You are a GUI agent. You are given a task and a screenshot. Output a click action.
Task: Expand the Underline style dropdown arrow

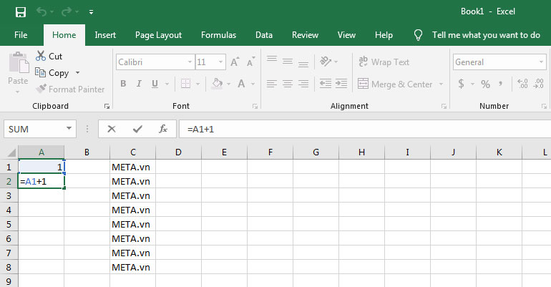[167, 84]
